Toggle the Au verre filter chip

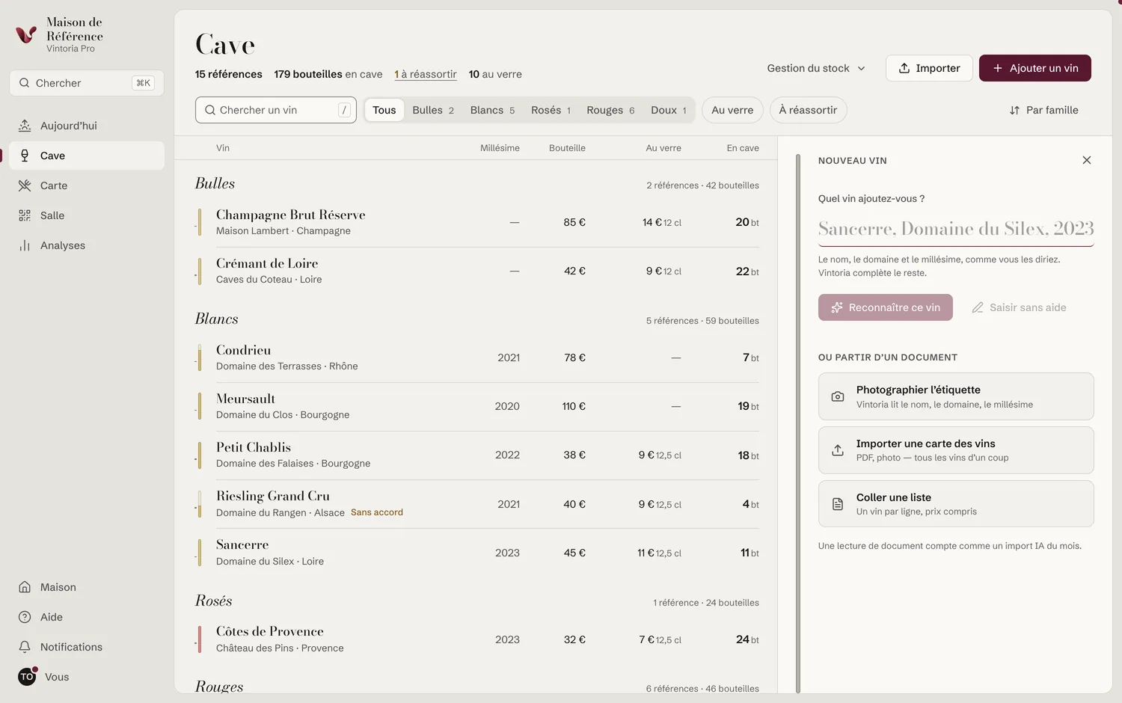click(732, 110)
